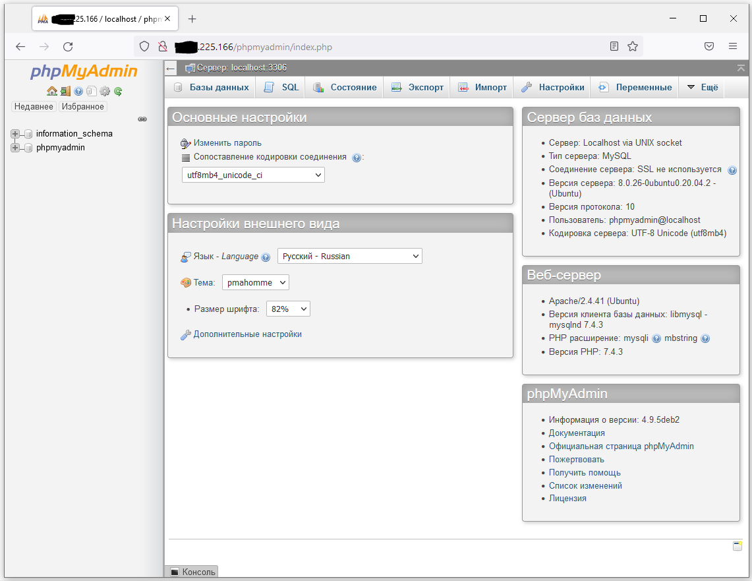The width and height of the screenshot is (752, 581).
Task: Click the Получить помощь link
Action: coord(585,473)
